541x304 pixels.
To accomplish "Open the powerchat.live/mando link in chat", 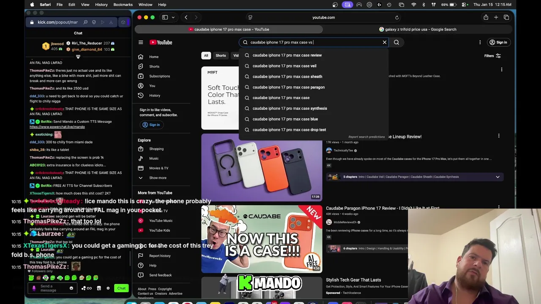I will point(57,127).
